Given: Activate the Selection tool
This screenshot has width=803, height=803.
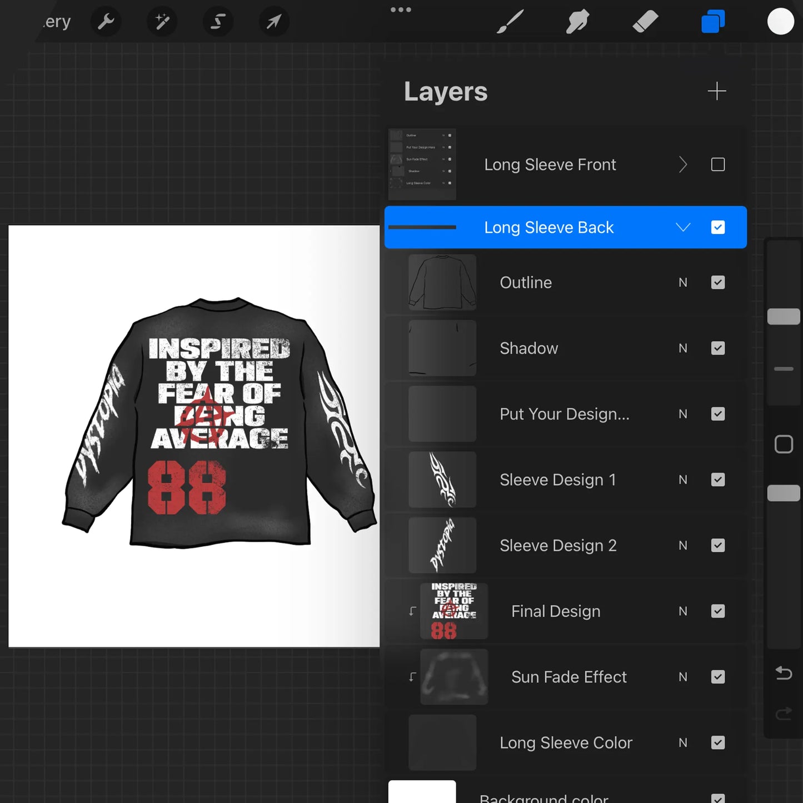Looking at the screenshot, I should (217, 21).
